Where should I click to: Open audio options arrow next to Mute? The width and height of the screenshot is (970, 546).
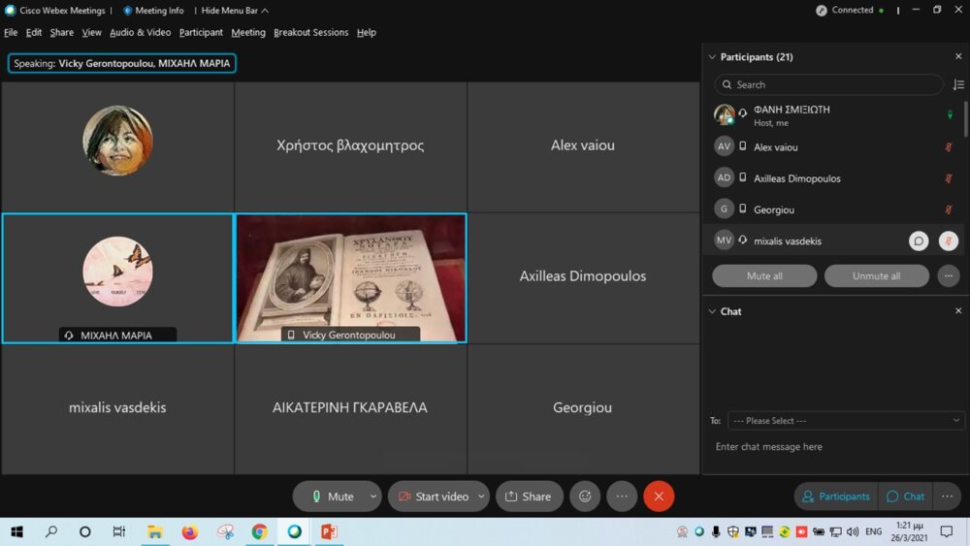[x=373, y=496]
